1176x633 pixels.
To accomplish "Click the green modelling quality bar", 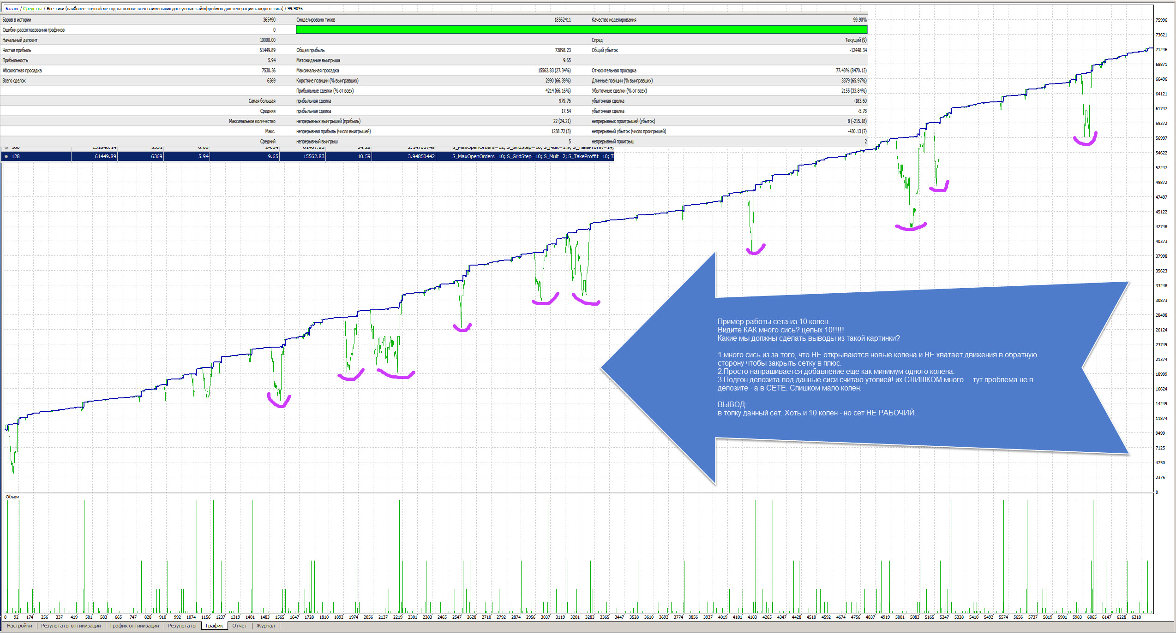I will tap(582, 30).
